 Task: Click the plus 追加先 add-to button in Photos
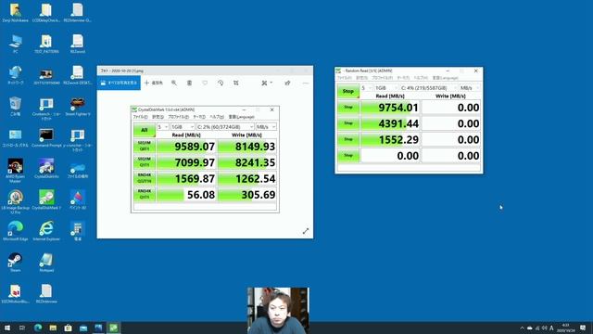[154, 83]
